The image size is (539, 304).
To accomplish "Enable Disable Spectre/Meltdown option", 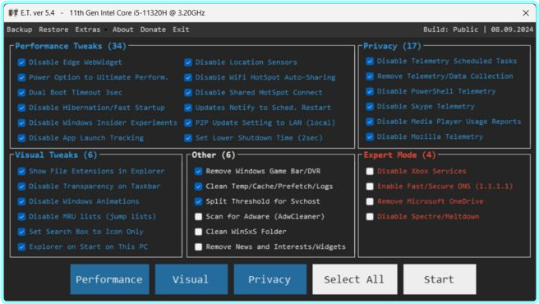I will coord(370,217).
